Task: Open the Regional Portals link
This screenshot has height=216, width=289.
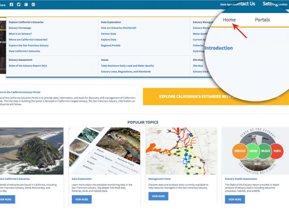Action: [x=111, y=45]
